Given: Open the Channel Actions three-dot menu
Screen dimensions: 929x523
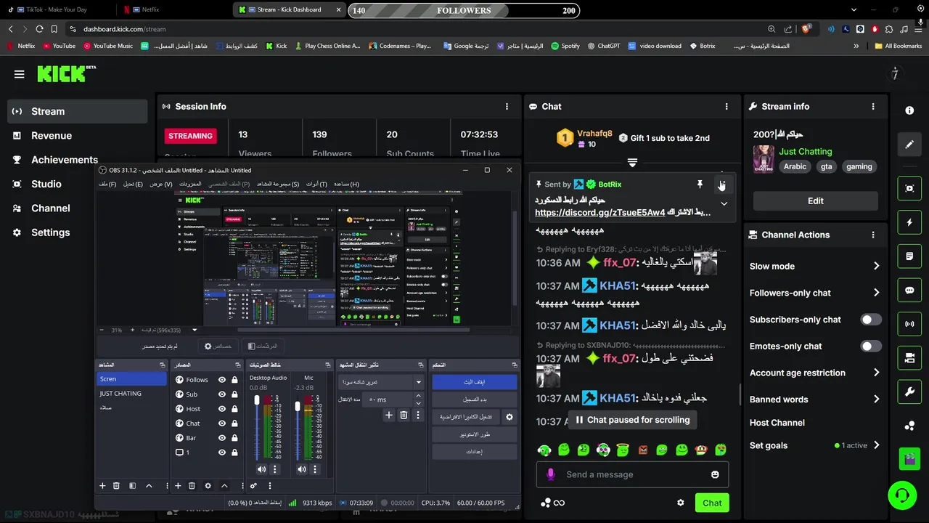Looking at the screenshot, I should pyautogui.click(x=873, y=235).
